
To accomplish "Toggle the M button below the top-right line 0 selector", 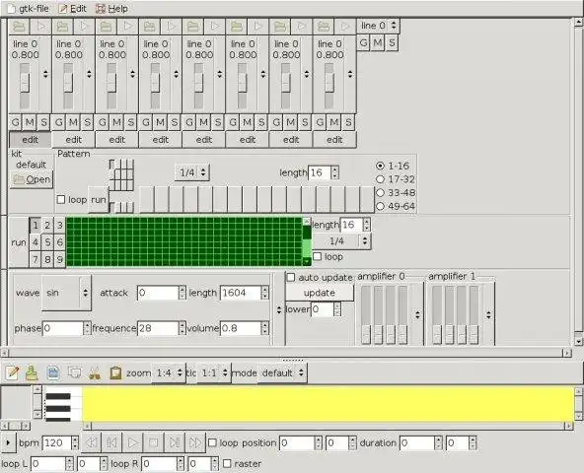I will click(378, 42).
